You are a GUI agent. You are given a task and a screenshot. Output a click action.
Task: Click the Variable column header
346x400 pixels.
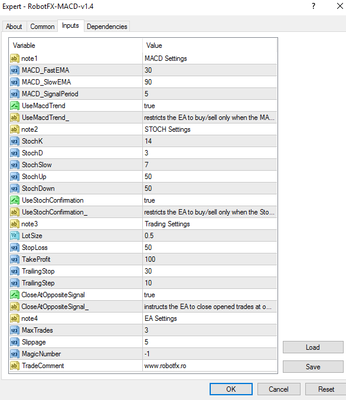(x=76, y=45)
